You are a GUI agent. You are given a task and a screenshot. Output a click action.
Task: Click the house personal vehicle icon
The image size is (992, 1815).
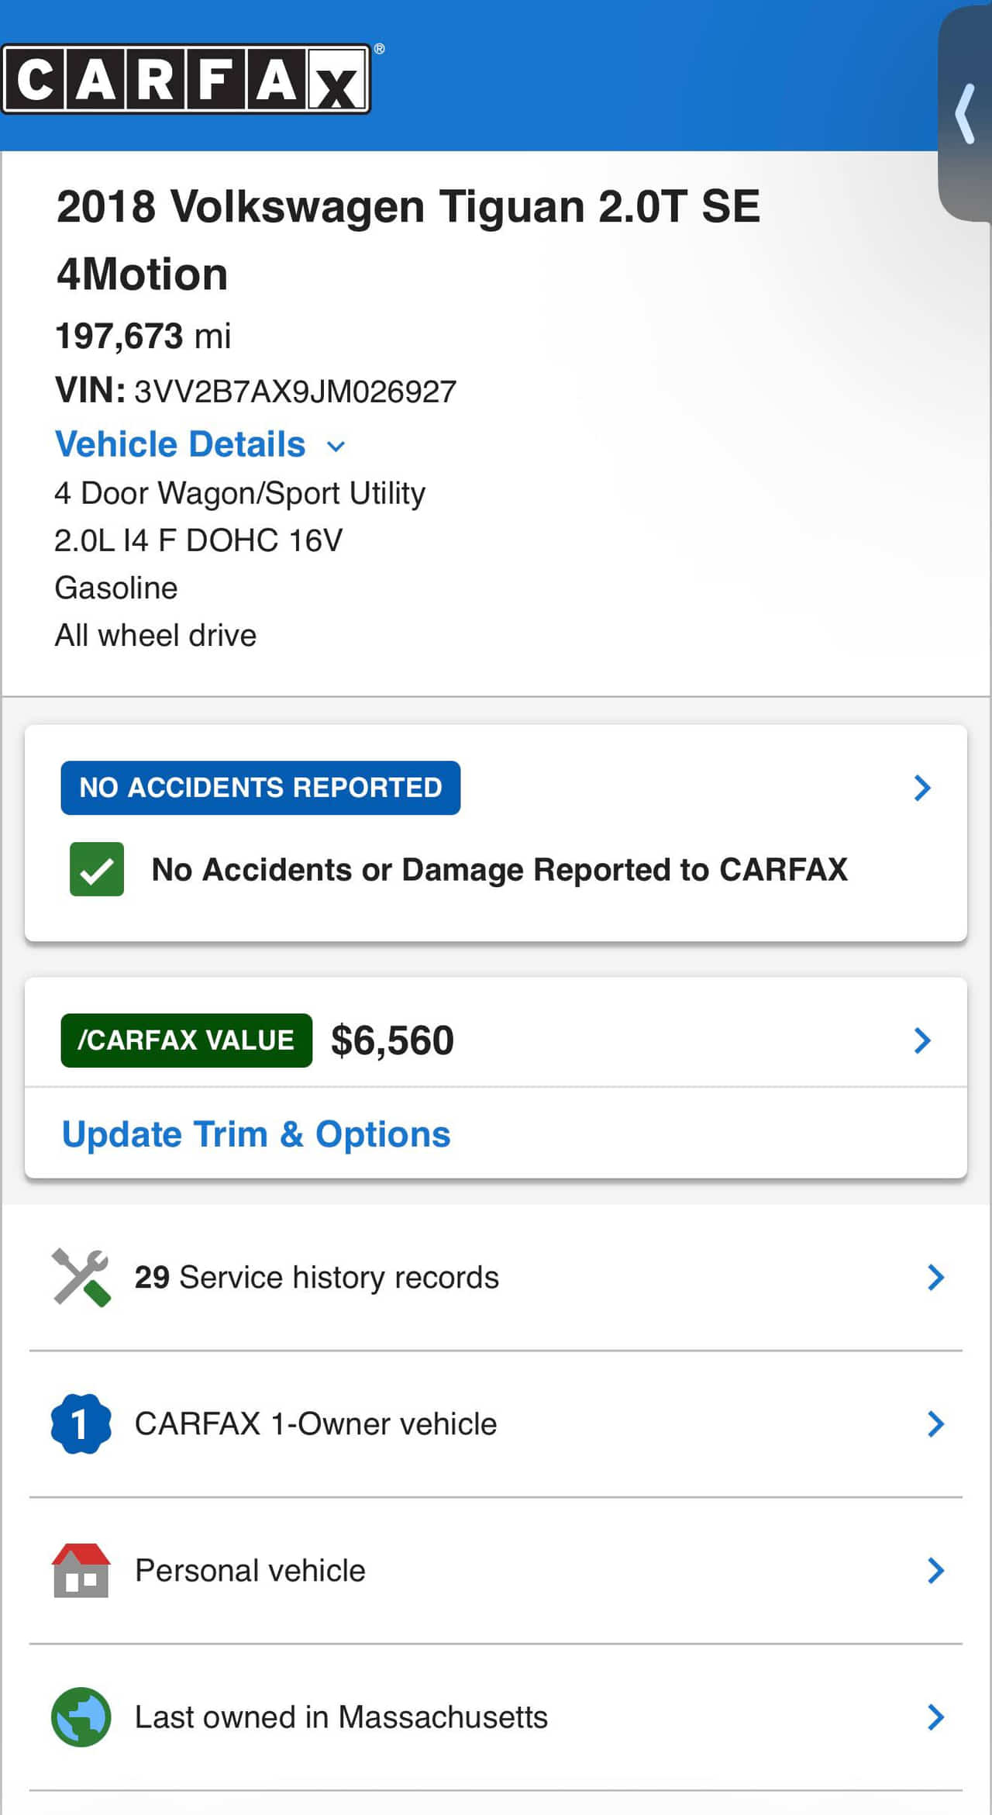click(81, 1571)
